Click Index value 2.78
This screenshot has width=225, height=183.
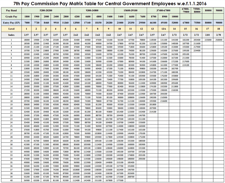(219, 35)
